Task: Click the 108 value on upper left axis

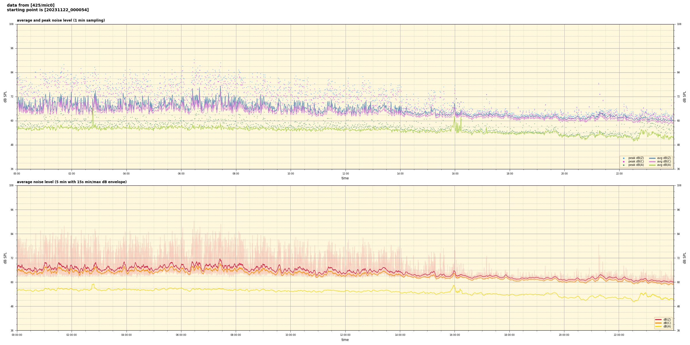Action: [11, 24]
